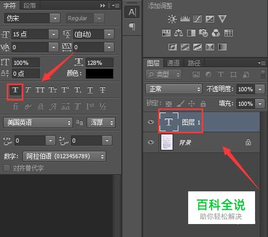Viewport: 268px width, 237px height.
Task: Add a Brightness/Contrast adjustment
Action: 172,19
